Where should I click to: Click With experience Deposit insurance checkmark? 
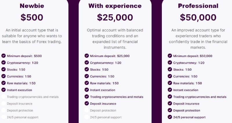coord(87,103)
